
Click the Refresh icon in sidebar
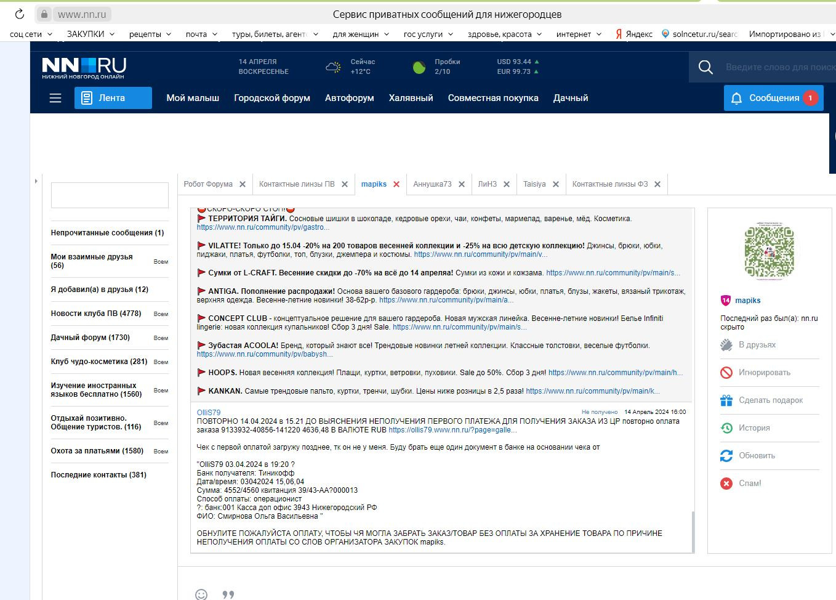click(726, 456)
